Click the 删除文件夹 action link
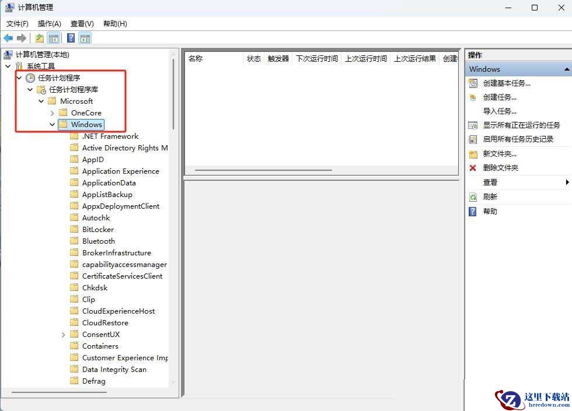 (501, 168)
